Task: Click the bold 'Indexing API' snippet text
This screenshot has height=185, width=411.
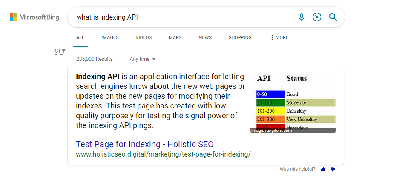Action: pyautogui.click(x=98, y=77)
